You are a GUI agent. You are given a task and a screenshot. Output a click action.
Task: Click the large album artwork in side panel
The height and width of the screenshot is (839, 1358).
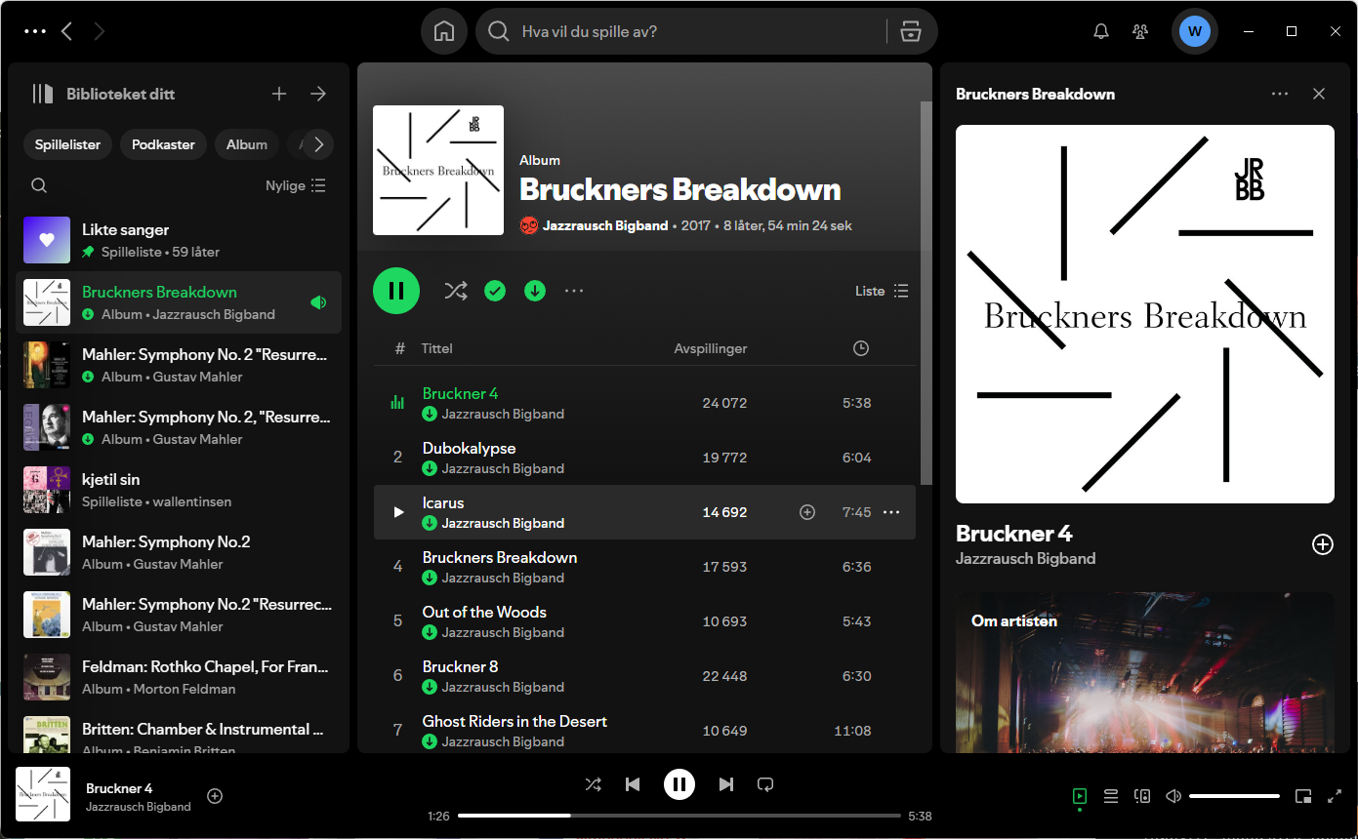(1145, 314)
